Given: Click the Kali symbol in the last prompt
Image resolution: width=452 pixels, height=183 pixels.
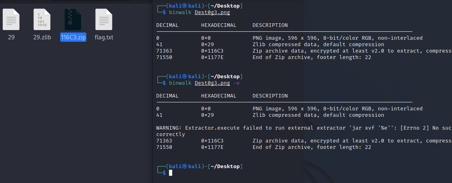Looking at the screenshot, I should [184, 166].
